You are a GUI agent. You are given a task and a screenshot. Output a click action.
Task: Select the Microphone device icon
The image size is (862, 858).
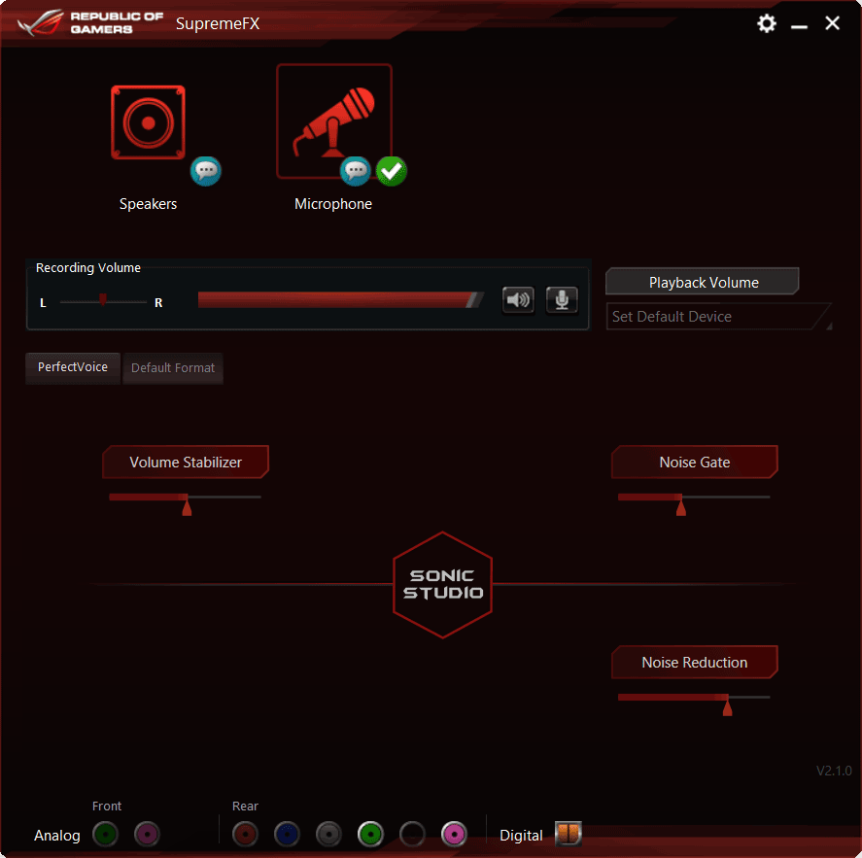(x=333, y=121)
